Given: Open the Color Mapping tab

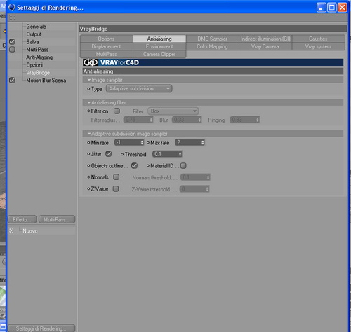Looking at the screenshot, I should (213, 46).
